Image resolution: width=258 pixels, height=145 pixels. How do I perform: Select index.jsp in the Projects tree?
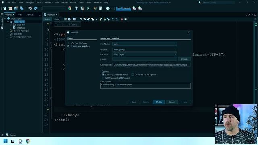point(21,28)
